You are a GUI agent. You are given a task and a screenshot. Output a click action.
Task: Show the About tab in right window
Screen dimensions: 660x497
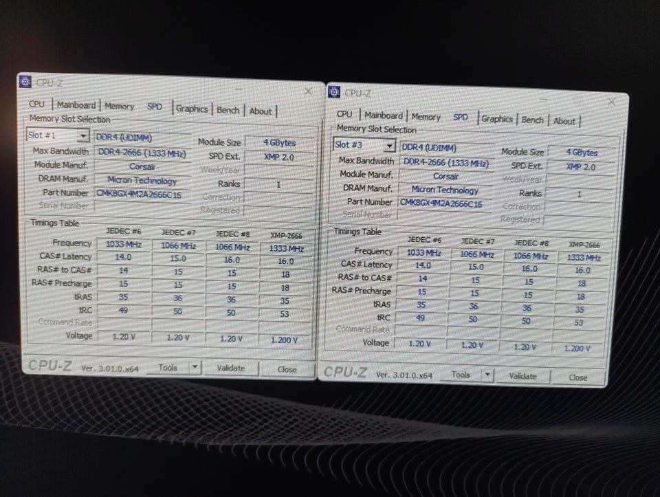tap(564, 121)
